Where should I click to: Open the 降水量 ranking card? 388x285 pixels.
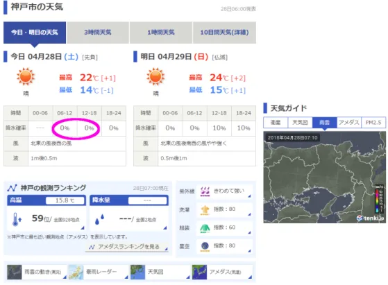coord(129,213)
